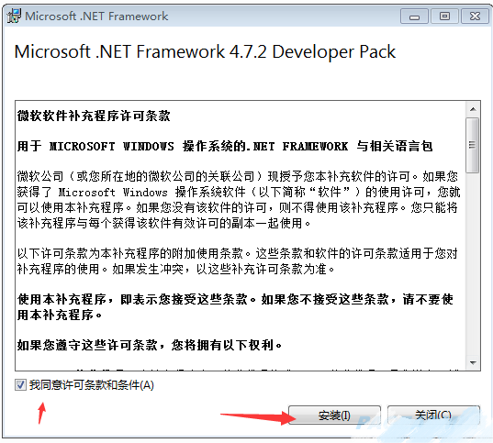Viewport: 493px width, 443px height.
Task: Close the installer using the title bar X
Action: pos(475,17)
